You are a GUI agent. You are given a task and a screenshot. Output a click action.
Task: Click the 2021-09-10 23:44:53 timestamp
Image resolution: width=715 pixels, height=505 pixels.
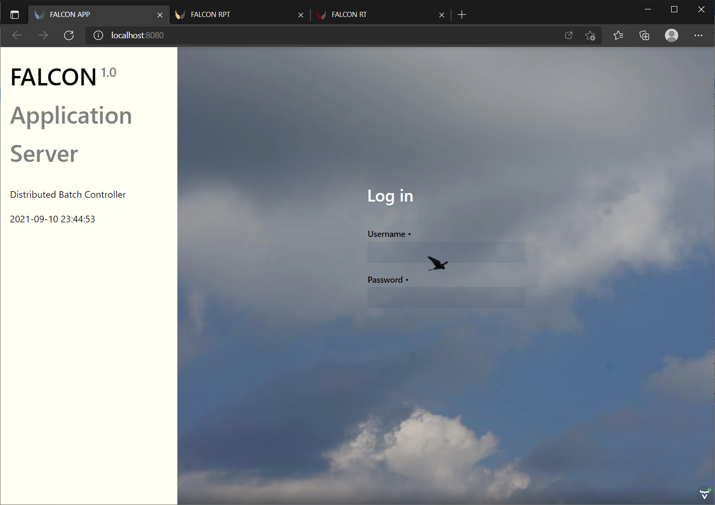click(52, 219)
